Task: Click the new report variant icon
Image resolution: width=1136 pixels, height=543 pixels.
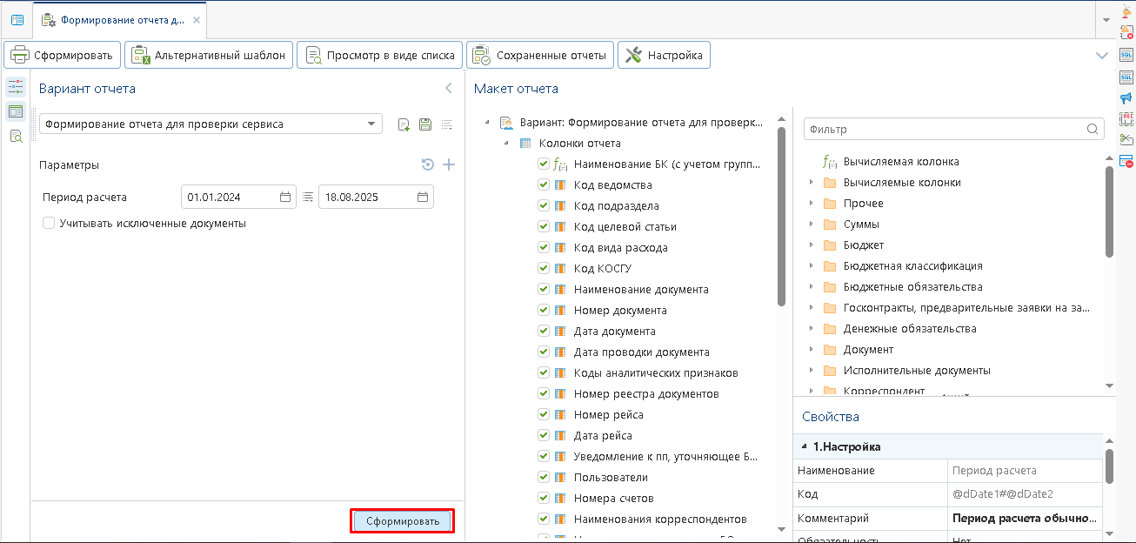Action: [x=404, y=124]
